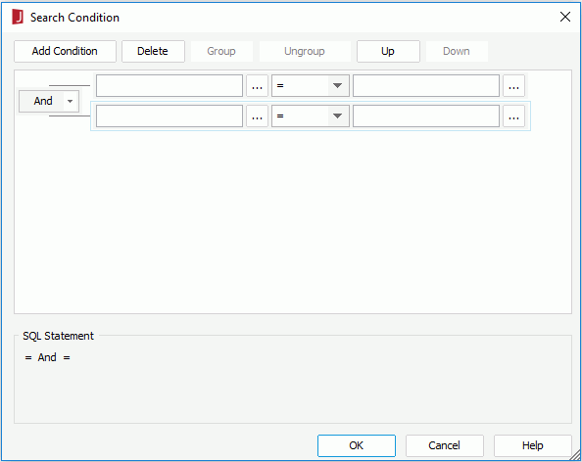Viewport: 582px width, 462px height.
Task: Open the And logic operator dropdown
Action: tap(70, 101)
